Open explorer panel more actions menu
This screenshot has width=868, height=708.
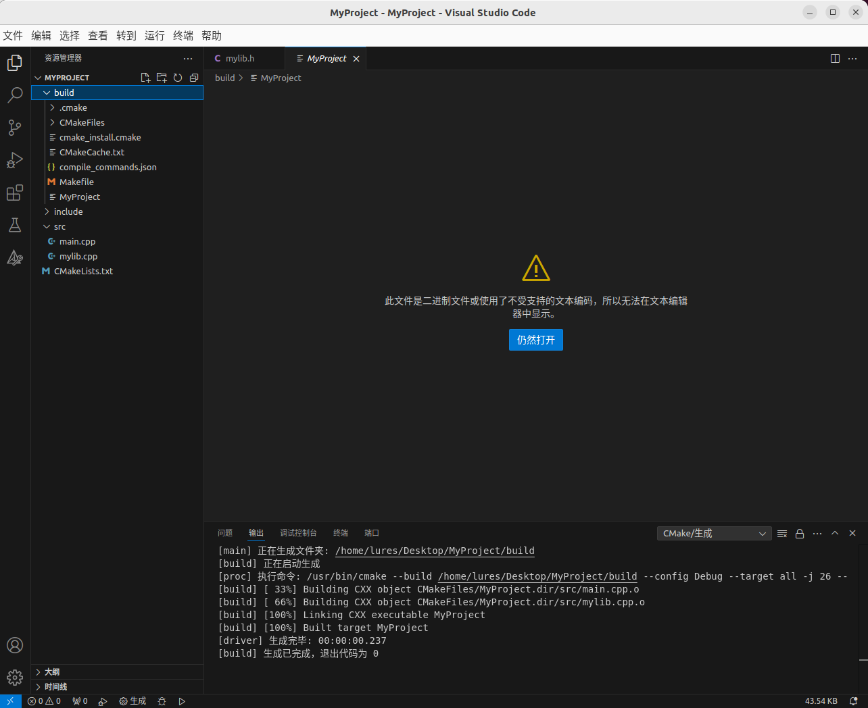[188, 58]
